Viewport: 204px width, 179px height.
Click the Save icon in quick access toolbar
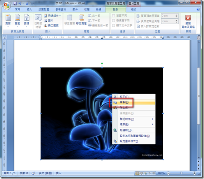click(15, 4)
